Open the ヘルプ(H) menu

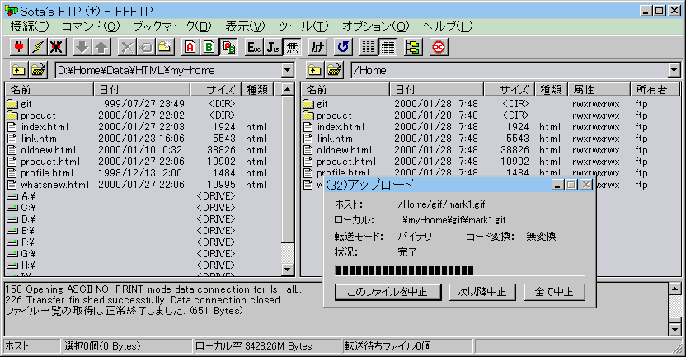click(448, 26)
